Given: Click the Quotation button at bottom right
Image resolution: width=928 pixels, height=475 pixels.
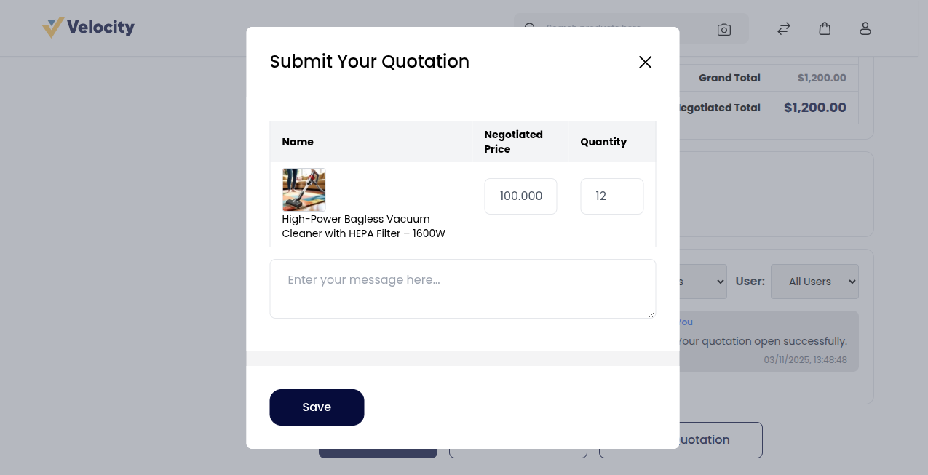Looking at the screenshot, I should (x=681, y=439).
